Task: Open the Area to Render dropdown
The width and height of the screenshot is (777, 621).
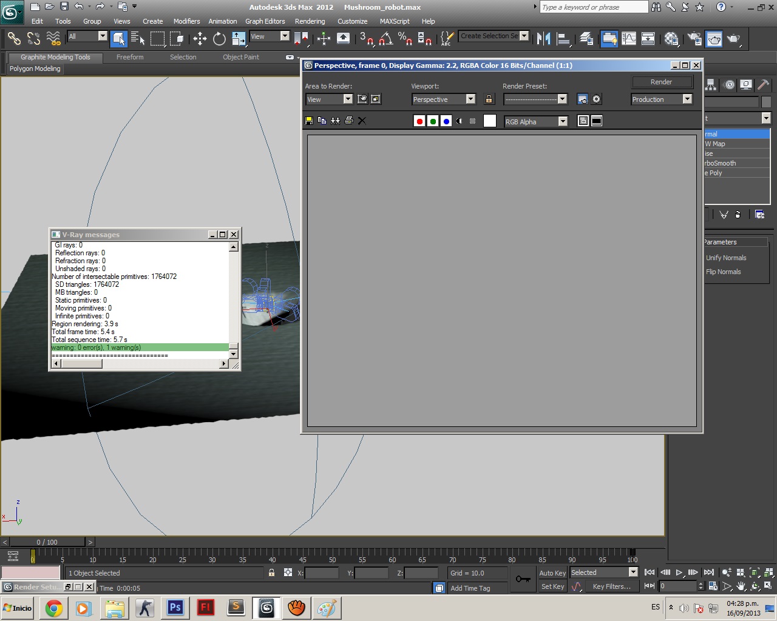Action: 329,99
